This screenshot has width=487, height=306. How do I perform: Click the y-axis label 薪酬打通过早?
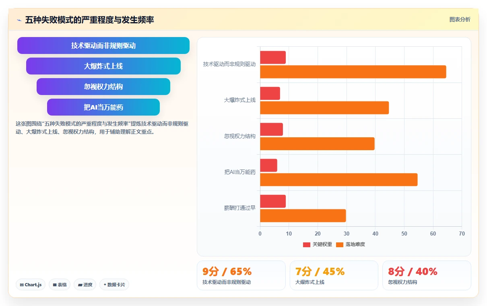[x=240, y=208]
